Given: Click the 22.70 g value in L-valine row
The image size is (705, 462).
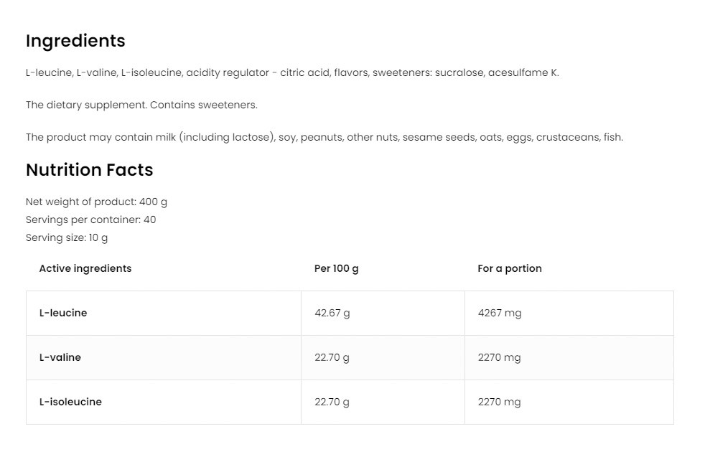Looking at the screenshot, I should (332, 357).
